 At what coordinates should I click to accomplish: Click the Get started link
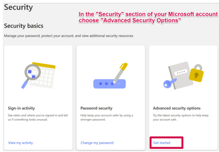[162, 143]
